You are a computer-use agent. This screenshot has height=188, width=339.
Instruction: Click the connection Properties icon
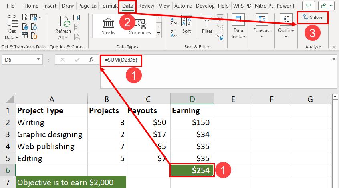point(77,27)
